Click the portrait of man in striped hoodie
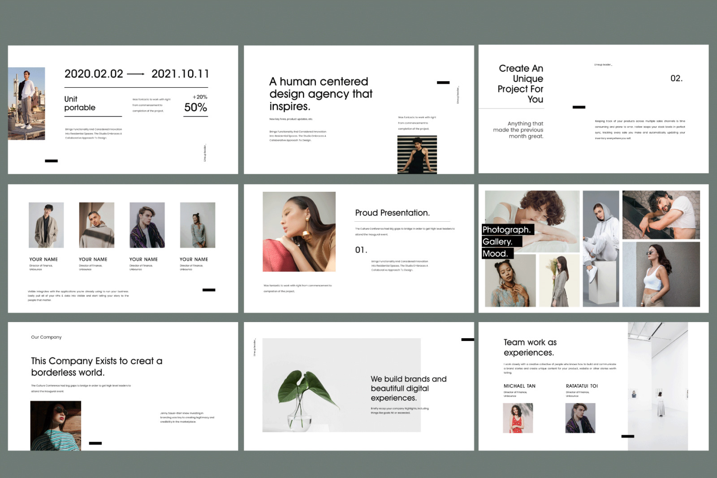Image resolution: width=717 pixels, height=478 pixels. 97,225
